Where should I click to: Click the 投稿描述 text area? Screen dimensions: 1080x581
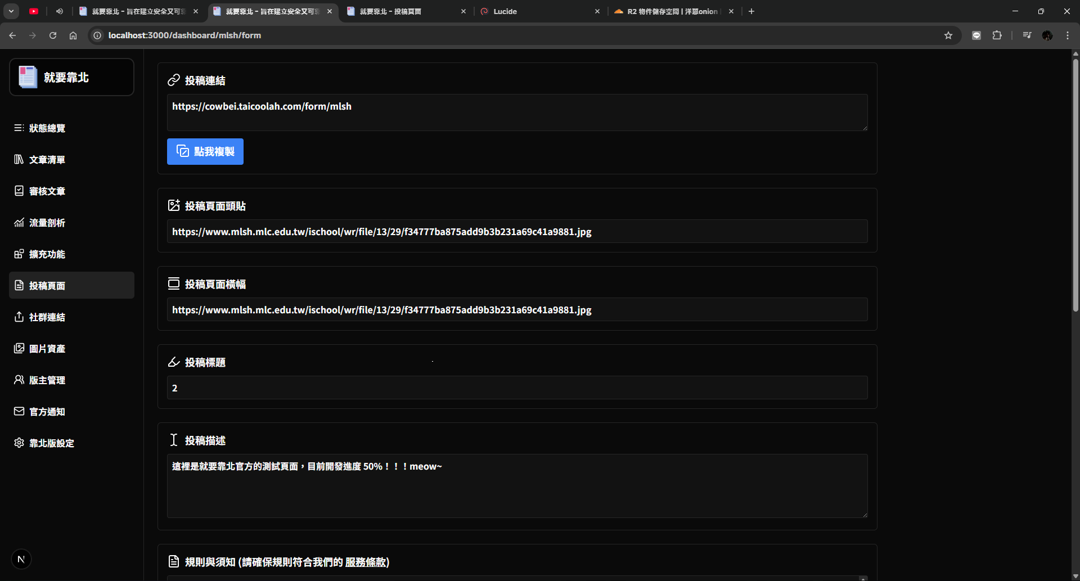pos(517,486)
